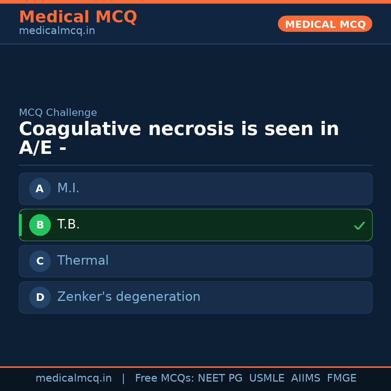Select the circular C option badge

tap(40, 261)
